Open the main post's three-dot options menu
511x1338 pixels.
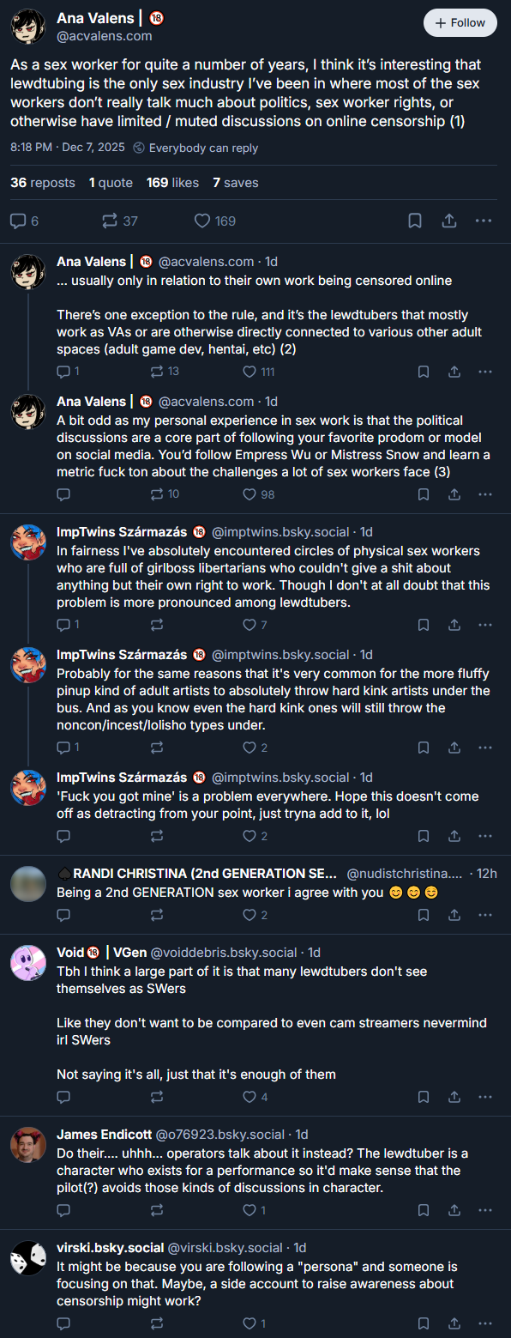(484, 221)
